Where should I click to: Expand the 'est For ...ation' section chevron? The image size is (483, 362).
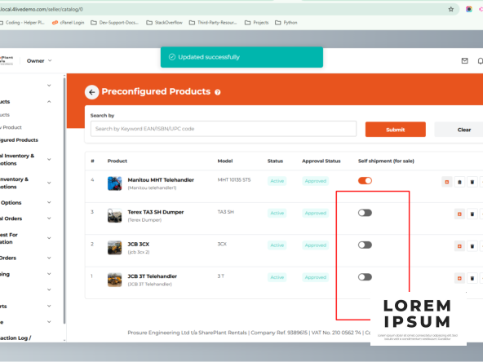pyautogui.click(x=49, y=238)
